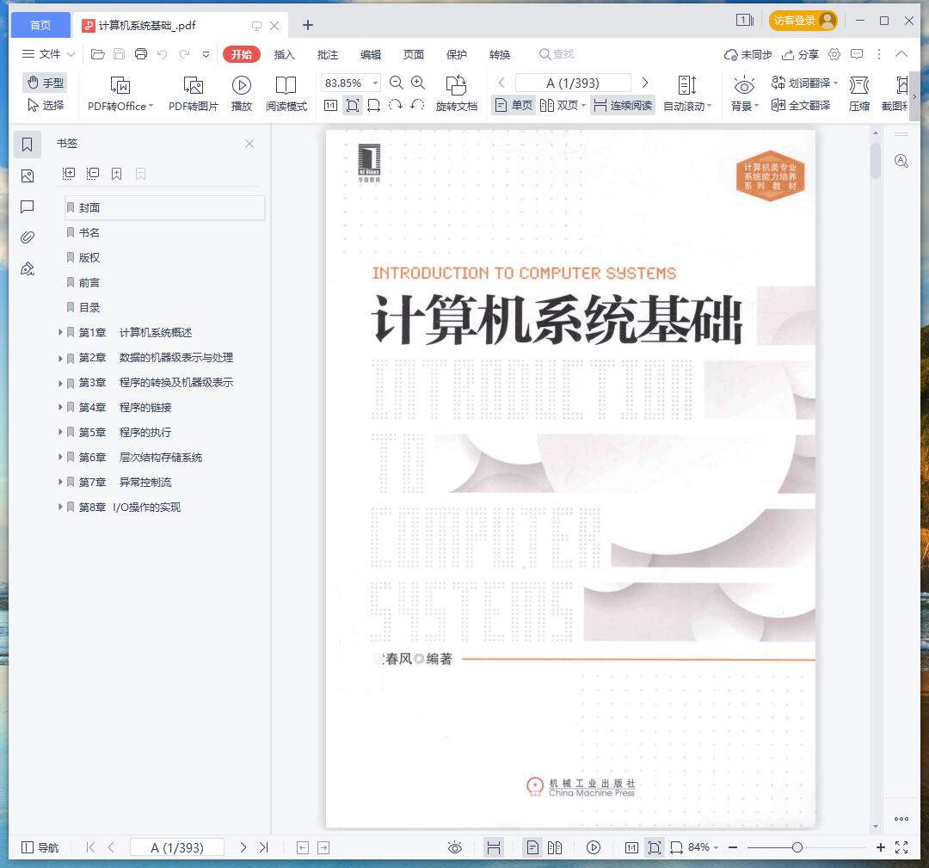Image resolution: width=929 pixels, height=868 pixels.
Task: Open the signature sidebar panel icon
Action: pyautogui.click(x=28, y=269)
